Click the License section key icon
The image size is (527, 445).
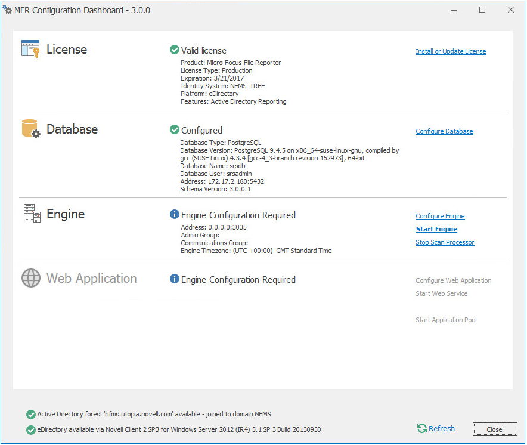[30, 49]
